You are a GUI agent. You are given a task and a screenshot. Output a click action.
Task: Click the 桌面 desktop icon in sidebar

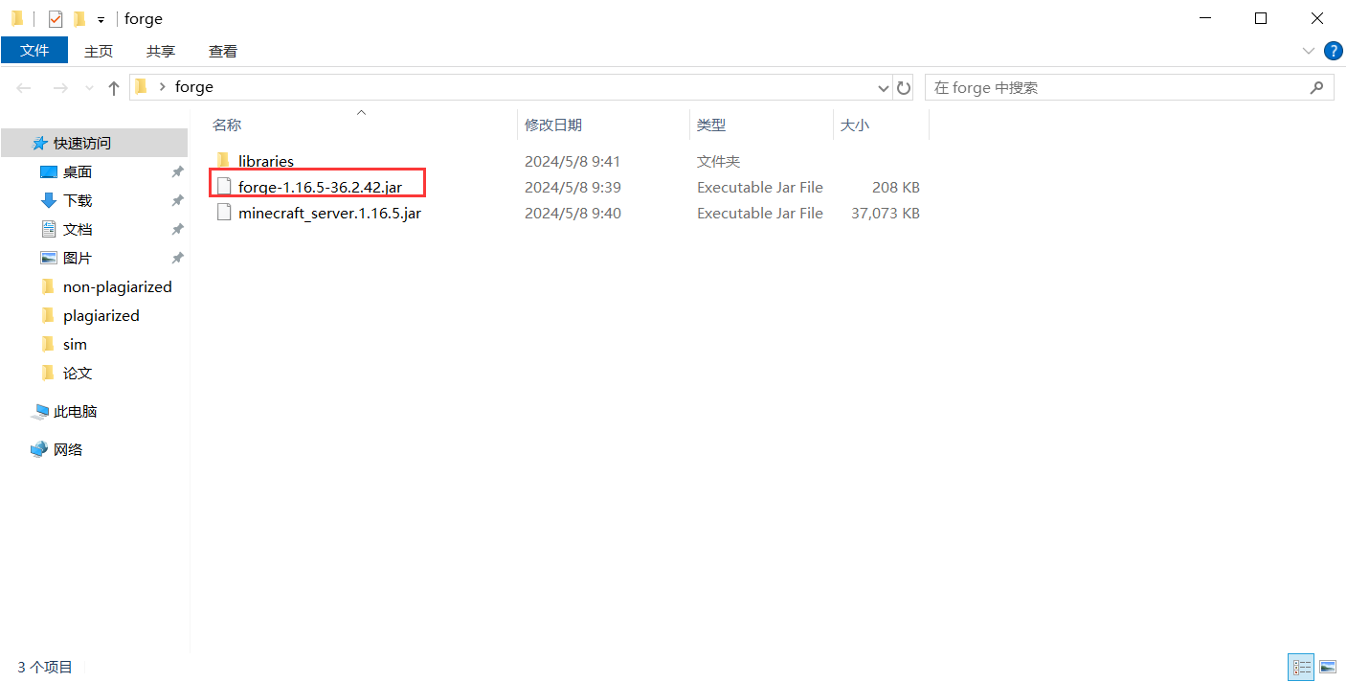coord(49,172)
